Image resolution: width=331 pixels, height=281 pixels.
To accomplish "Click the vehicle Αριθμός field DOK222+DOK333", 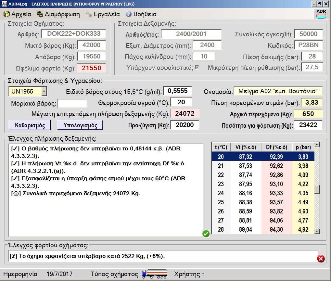I will tap(74, 33).
